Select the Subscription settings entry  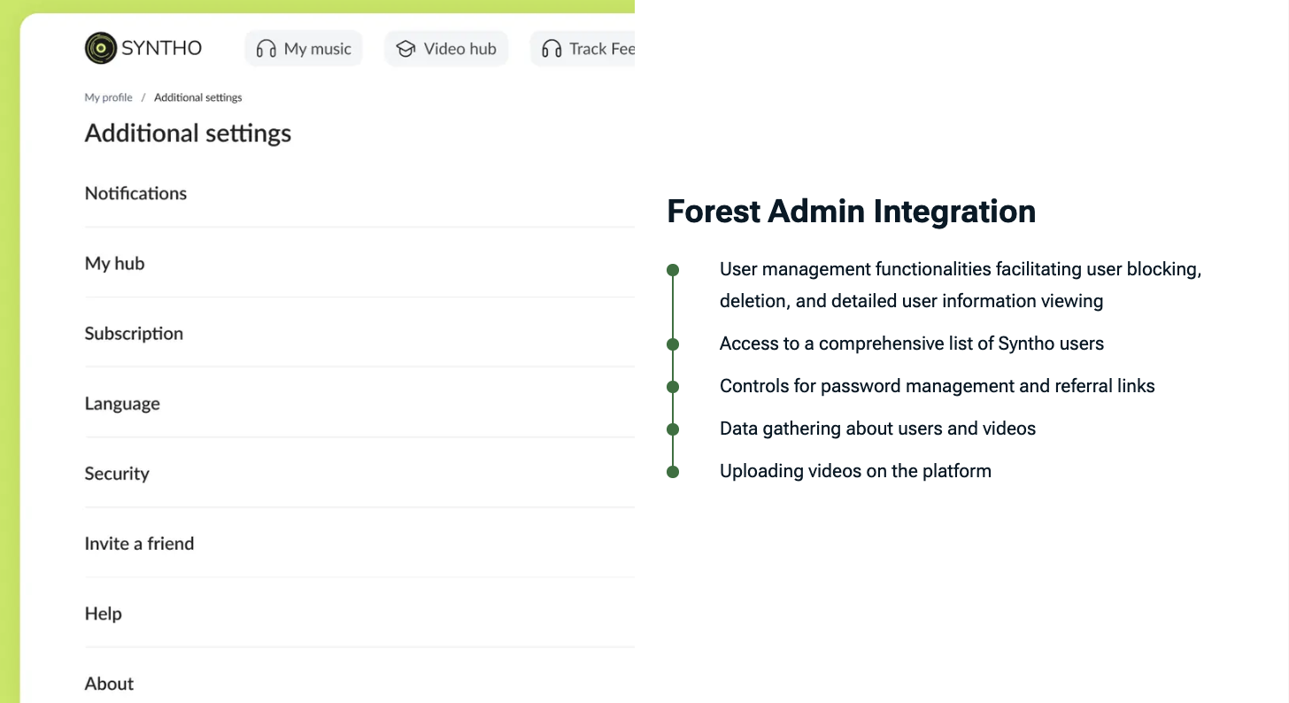tap(134, 333)
